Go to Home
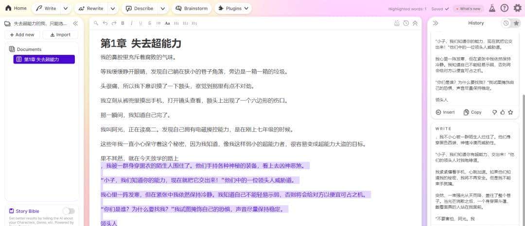This screenshot has height=226, width=525. tap(16, 8)
